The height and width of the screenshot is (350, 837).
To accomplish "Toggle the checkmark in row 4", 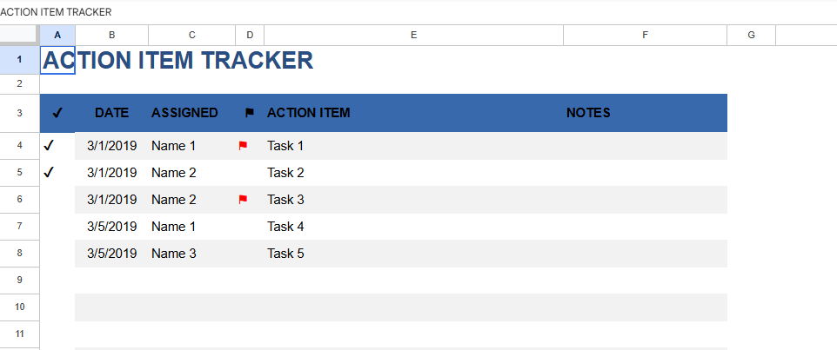I will [49, 146].
